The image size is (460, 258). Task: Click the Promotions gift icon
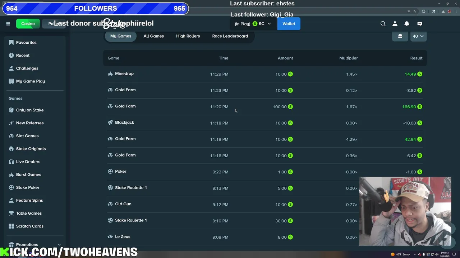point(11,244)
